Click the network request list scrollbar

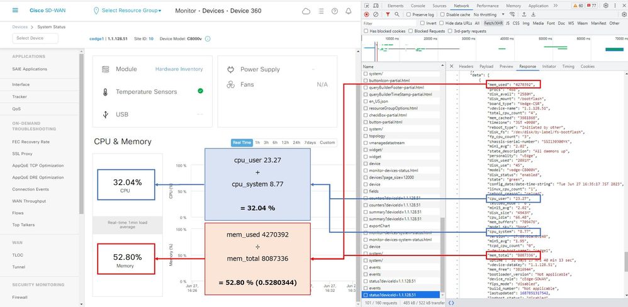coord(442,256)
